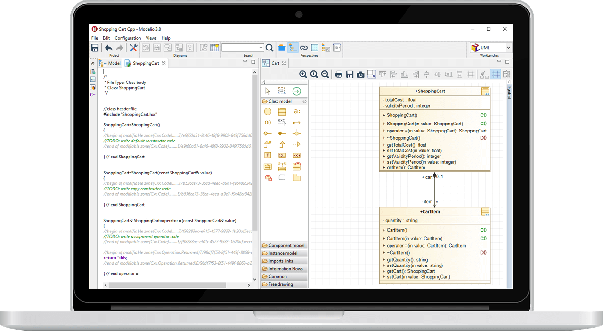This screenshot has width=603, height=331.
Task: Create use case diagram with actor icon
Action: click(x=190, y=48)
